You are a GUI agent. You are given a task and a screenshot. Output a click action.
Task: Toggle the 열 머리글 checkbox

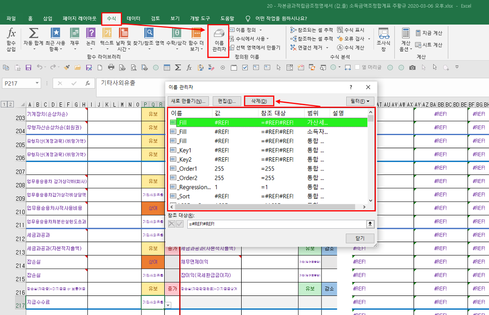pyautogui.click(x=357, y=68)
